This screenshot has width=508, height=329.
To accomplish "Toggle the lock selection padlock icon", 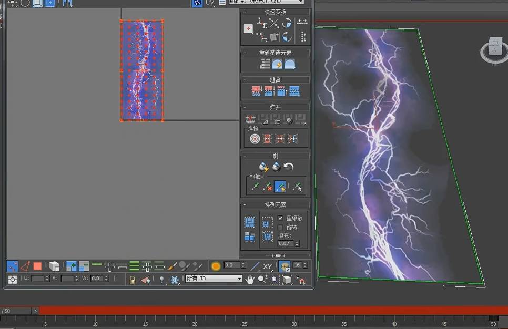I will (133, 280).
